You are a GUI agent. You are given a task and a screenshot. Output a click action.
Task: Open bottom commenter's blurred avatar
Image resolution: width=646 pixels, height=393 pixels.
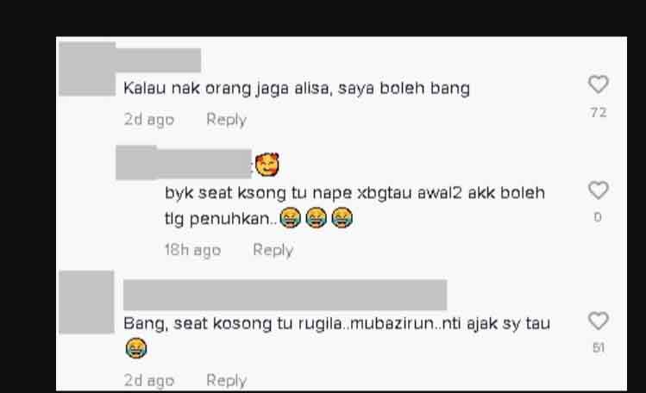click(86, 302)
